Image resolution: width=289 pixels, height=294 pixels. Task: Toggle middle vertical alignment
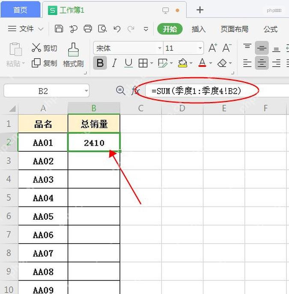click(x=262, y=48)
